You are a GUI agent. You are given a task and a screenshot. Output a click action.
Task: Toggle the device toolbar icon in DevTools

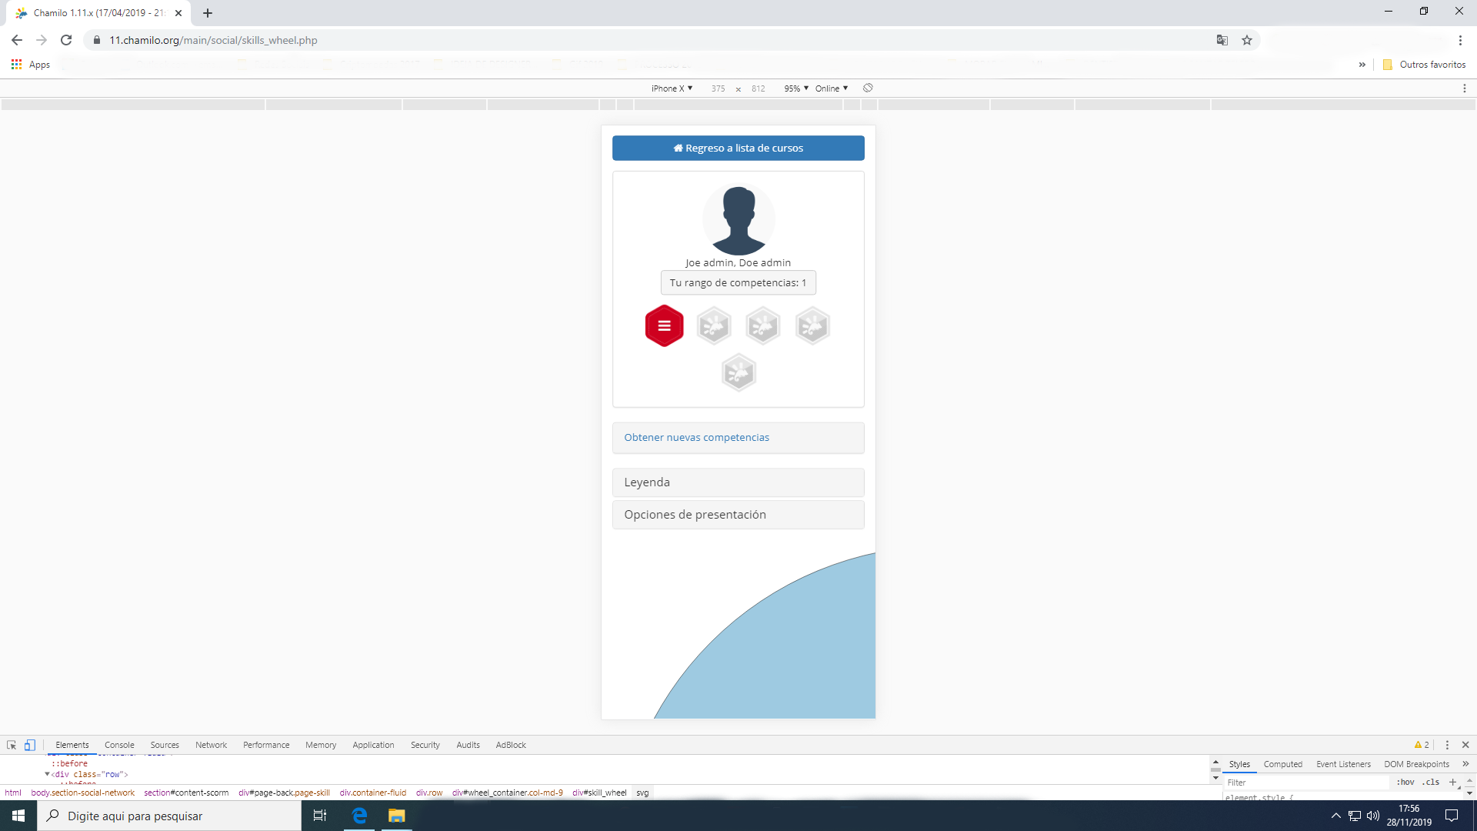coord(29,745)
